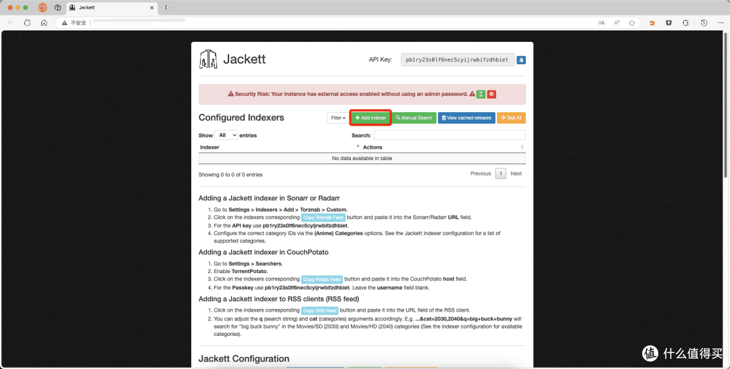This screenshot has width=730, height=369.
Task: Go to browser home page icon
Action: point(44,23)
